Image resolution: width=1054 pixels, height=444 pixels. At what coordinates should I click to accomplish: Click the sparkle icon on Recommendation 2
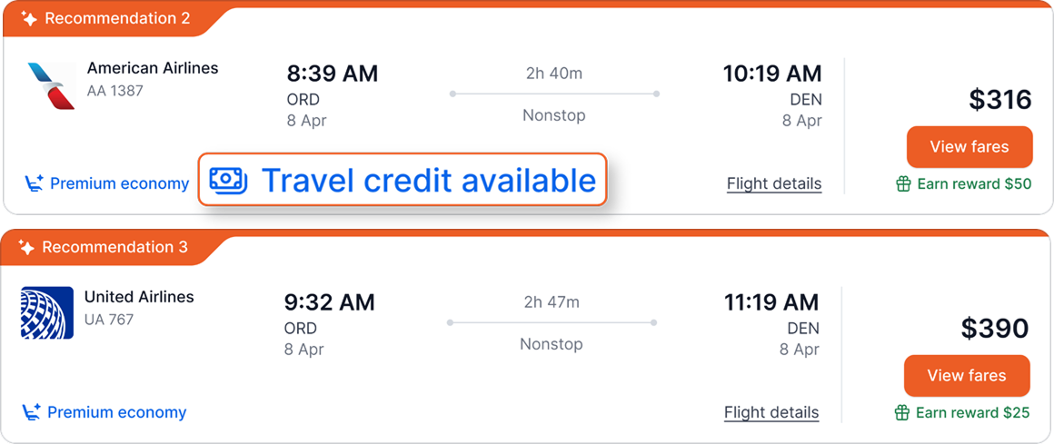point(29,19)
